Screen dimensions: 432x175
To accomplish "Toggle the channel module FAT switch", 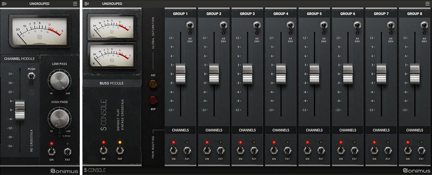I will tap(67, 151).
